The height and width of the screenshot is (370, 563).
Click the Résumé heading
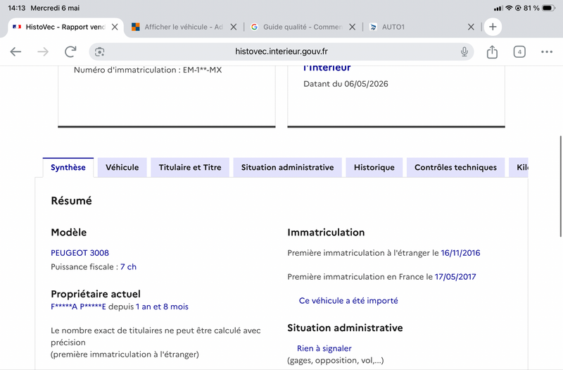[x=71, y=201]
